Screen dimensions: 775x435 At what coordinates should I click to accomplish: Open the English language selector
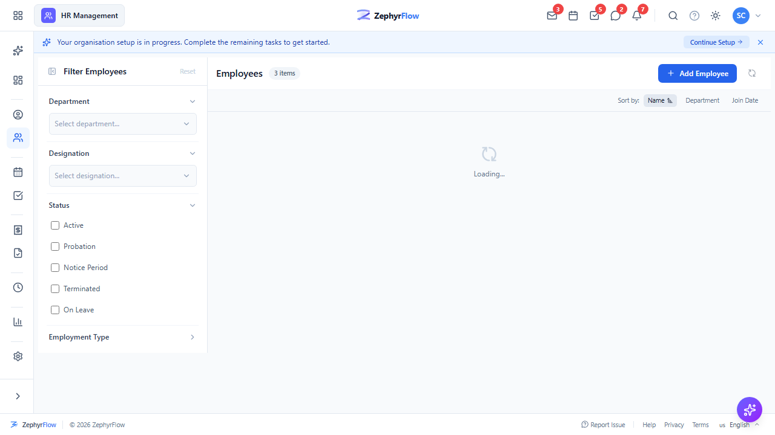click(x=739, y=425)
